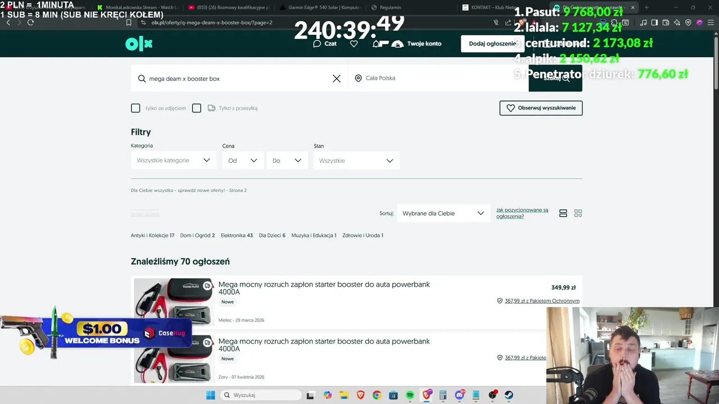
Task: Enable the Tylko z przesyłką checkbox
Action: pos(197,108)
